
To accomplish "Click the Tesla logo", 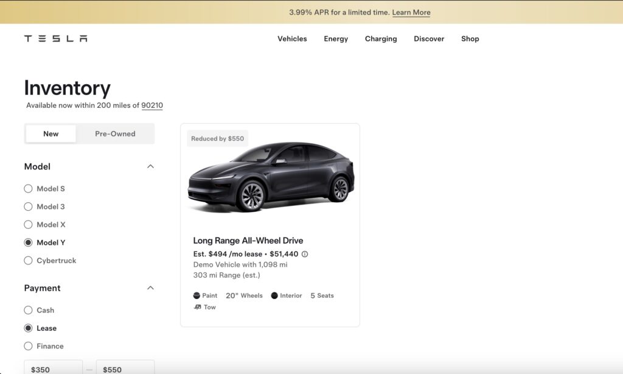I will [x=55, y=38].
